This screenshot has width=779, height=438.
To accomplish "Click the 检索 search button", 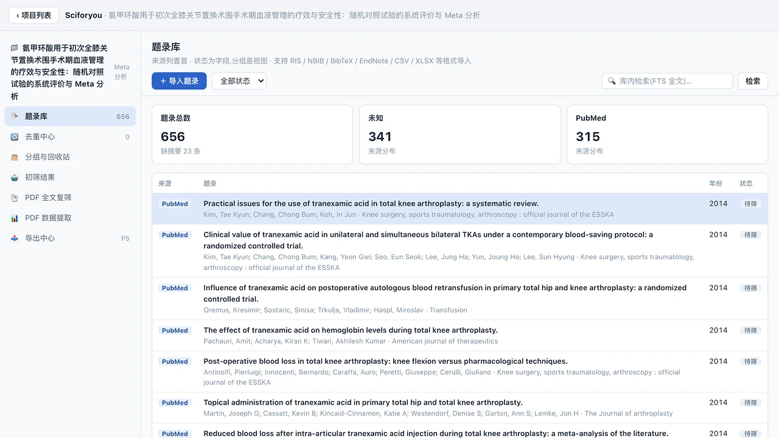I will [753, 81].
